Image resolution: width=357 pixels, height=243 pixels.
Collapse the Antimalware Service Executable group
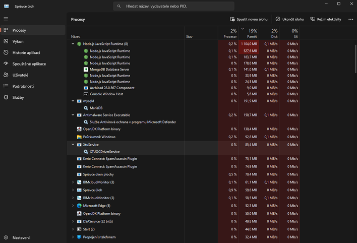click(x=73, y=115)
